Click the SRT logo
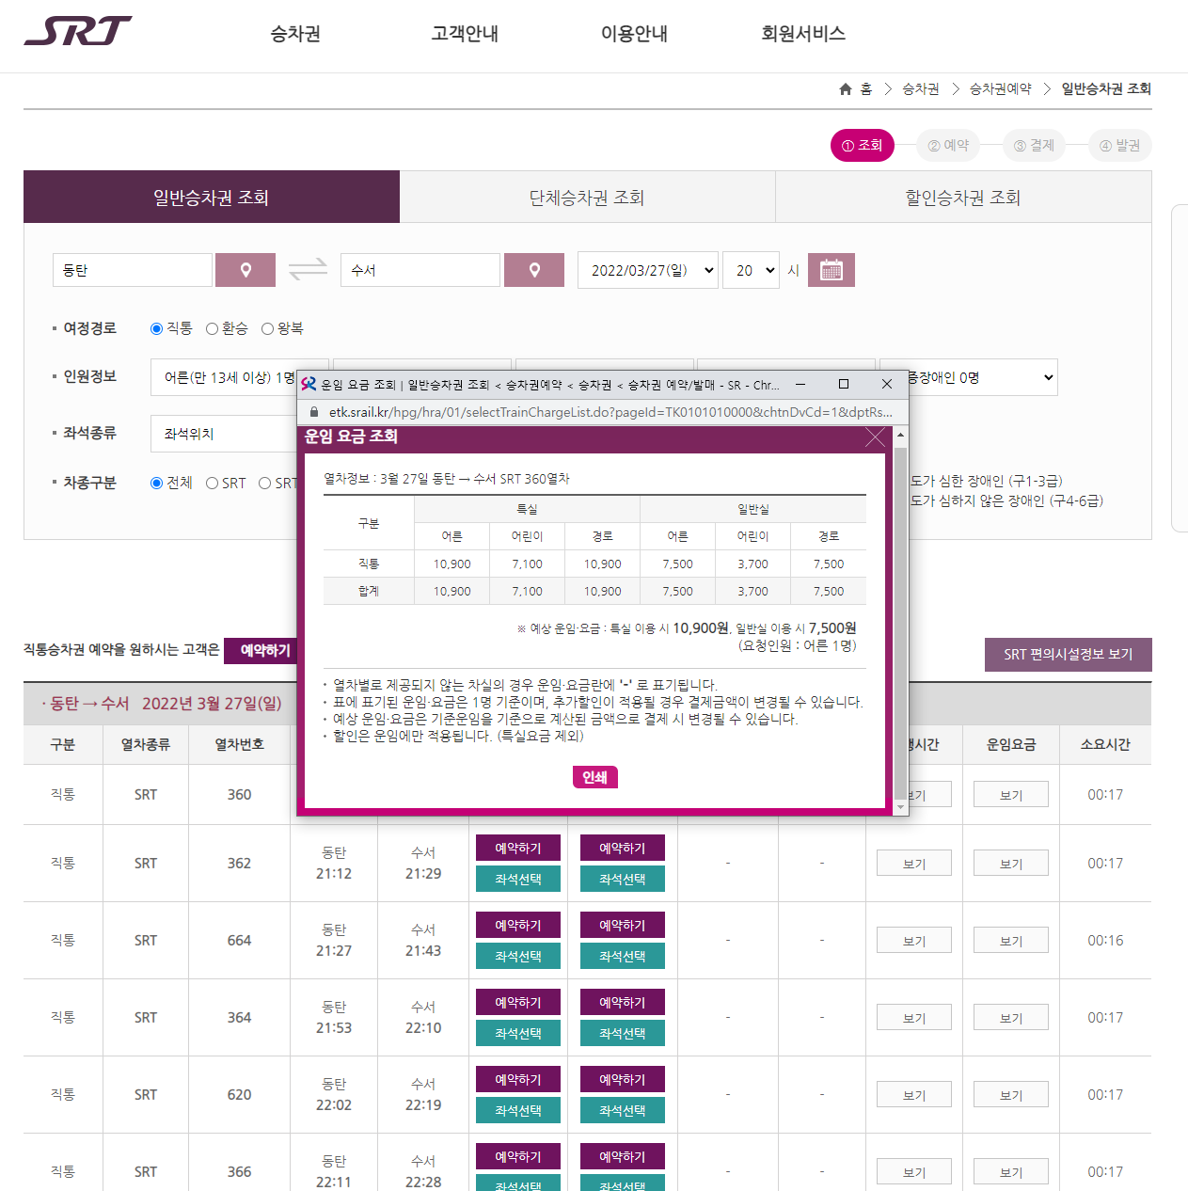 pos(77,31)
